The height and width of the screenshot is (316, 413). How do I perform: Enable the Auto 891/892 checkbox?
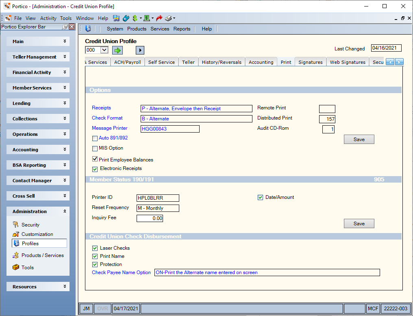(x=95, y=138)
